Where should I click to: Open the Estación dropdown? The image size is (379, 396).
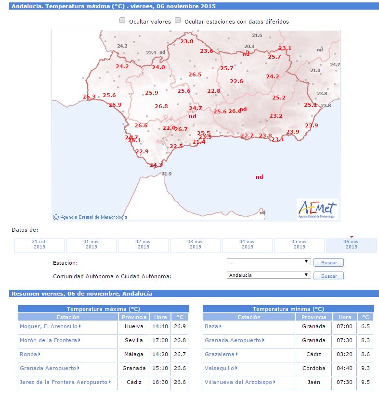tap(269, 261)
